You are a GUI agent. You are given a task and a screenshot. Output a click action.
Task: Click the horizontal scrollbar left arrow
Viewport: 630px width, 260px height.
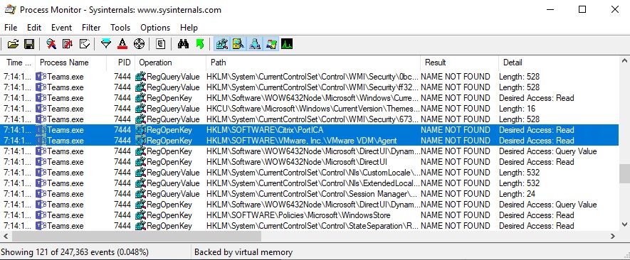pyautogui.click(x=6, y=236)
